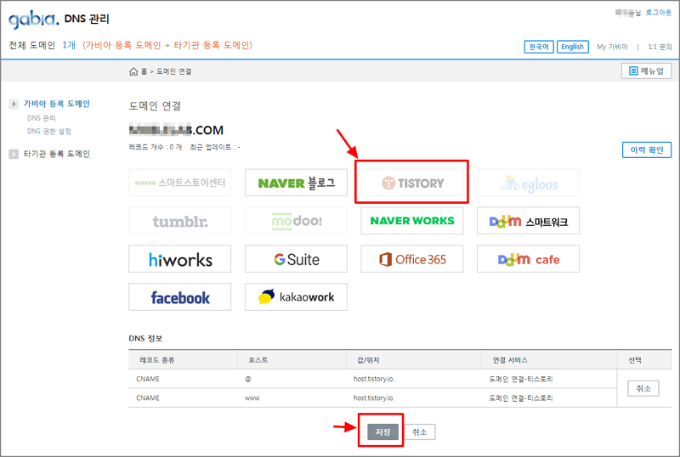Screen dimensions: 680x457
Task: Click the home icon in breadcrumb
Action: 133,71
